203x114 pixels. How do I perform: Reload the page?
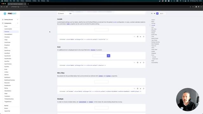click(7, 7)
